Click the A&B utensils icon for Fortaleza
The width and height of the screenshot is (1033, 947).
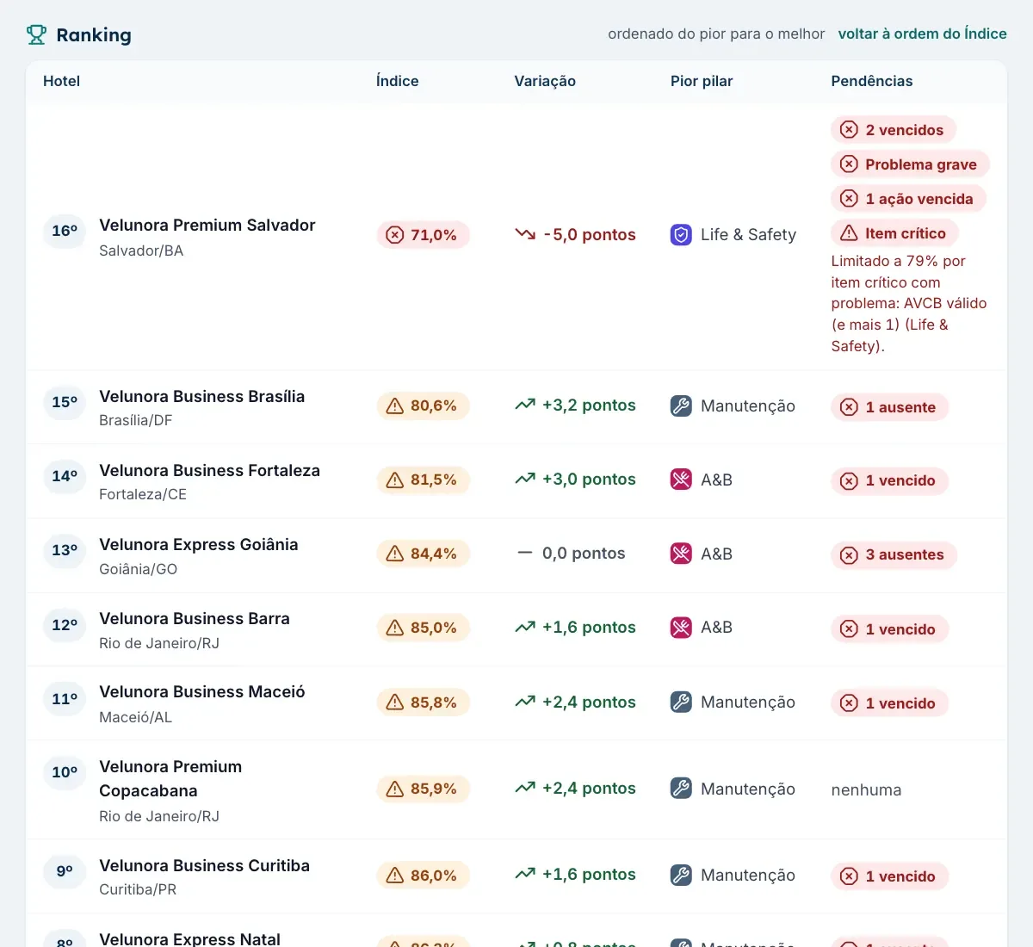[681, 480]
